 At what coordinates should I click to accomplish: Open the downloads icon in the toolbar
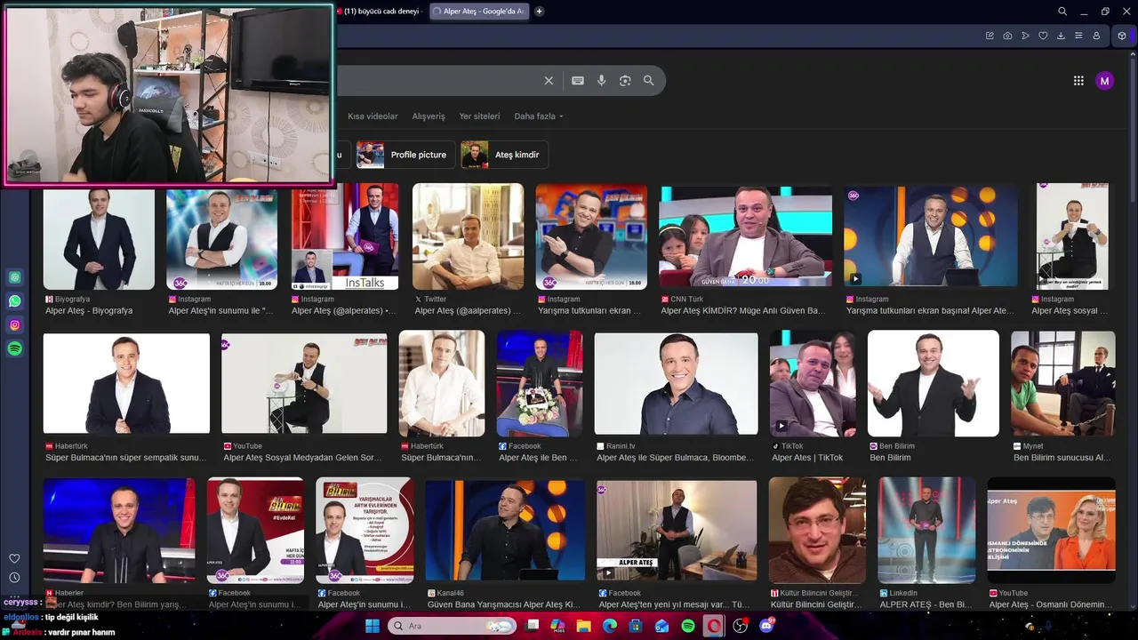pyautogui.click(x=1061, y=36)
